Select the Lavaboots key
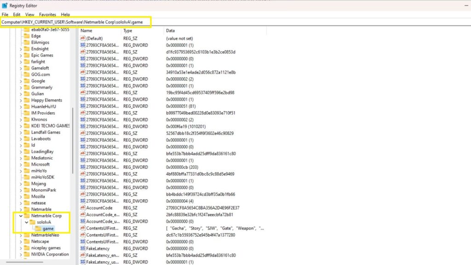 (41, 138)
